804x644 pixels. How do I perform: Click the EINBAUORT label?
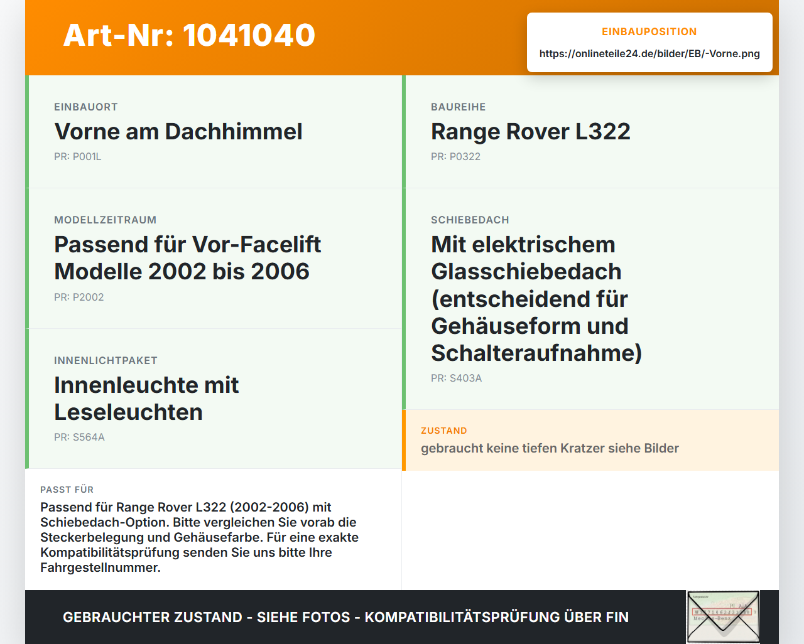(86, 107)
